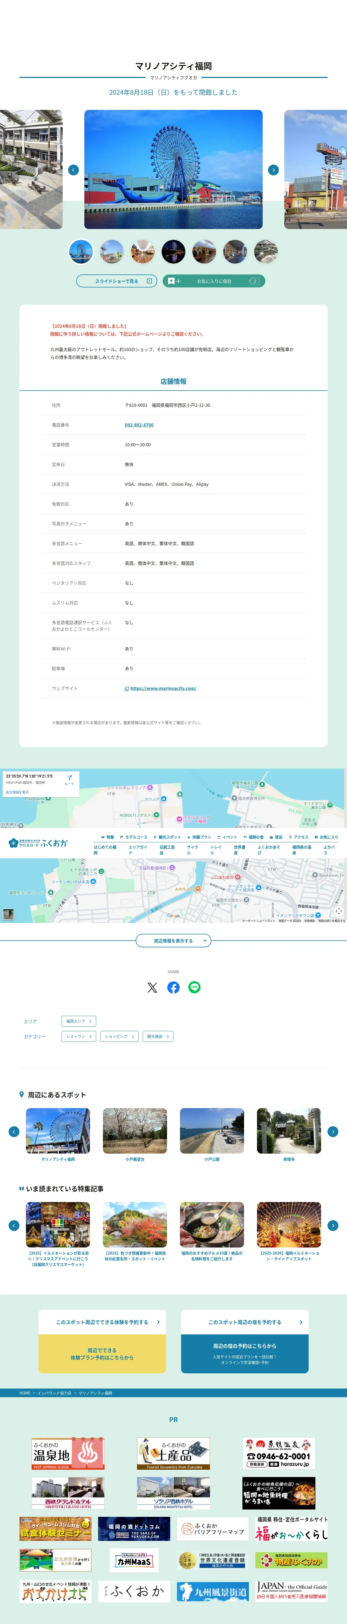This screenshot has width=347, height=1624.
Task: Select the seventh round gallery thumbnail
Action: (266, 251)
